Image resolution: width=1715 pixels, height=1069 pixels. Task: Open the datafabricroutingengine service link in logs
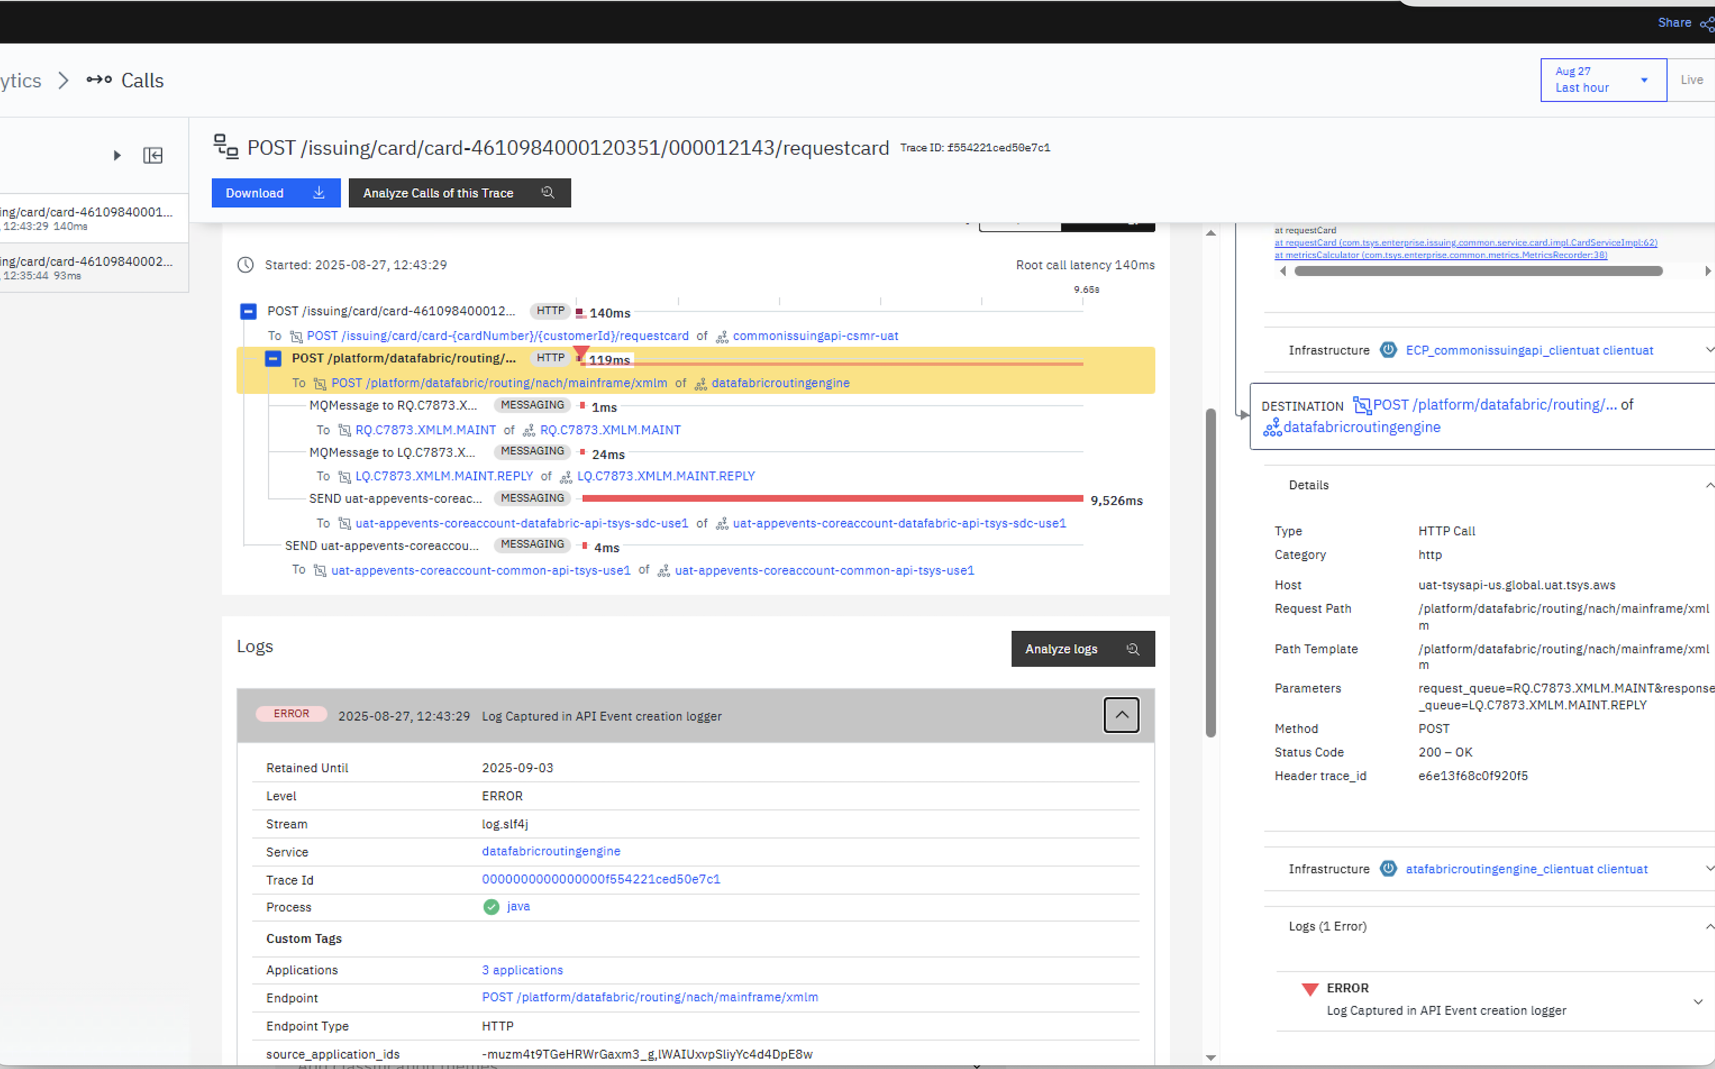click(x=551, y=851)
